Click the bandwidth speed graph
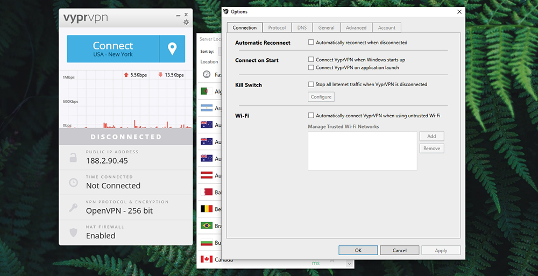The image size is (538, 276). (126, 99)
